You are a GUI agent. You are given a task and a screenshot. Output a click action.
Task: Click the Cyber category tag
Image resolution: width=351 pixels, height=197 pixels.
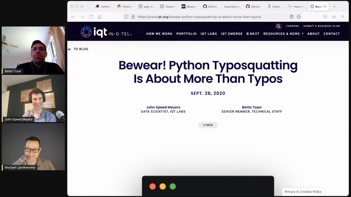[x=208, y=125]
